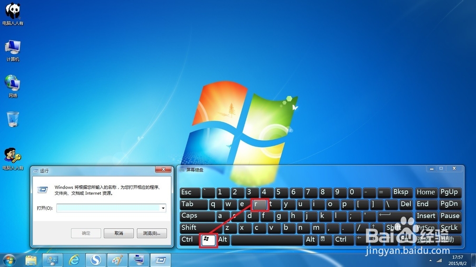Toggle the Insert key
The height and width of the screenshot is (267, 476).
426,216
